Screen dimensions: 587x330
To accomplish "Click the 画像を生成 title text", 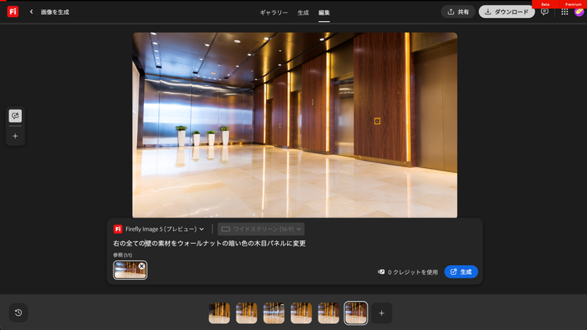I will click(x=55, y=12).
